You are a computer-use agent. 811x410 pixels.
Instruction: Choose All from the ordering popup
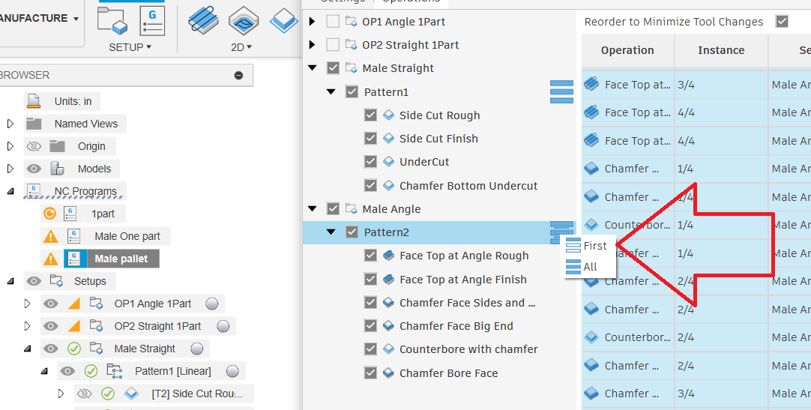pos(582,267)
